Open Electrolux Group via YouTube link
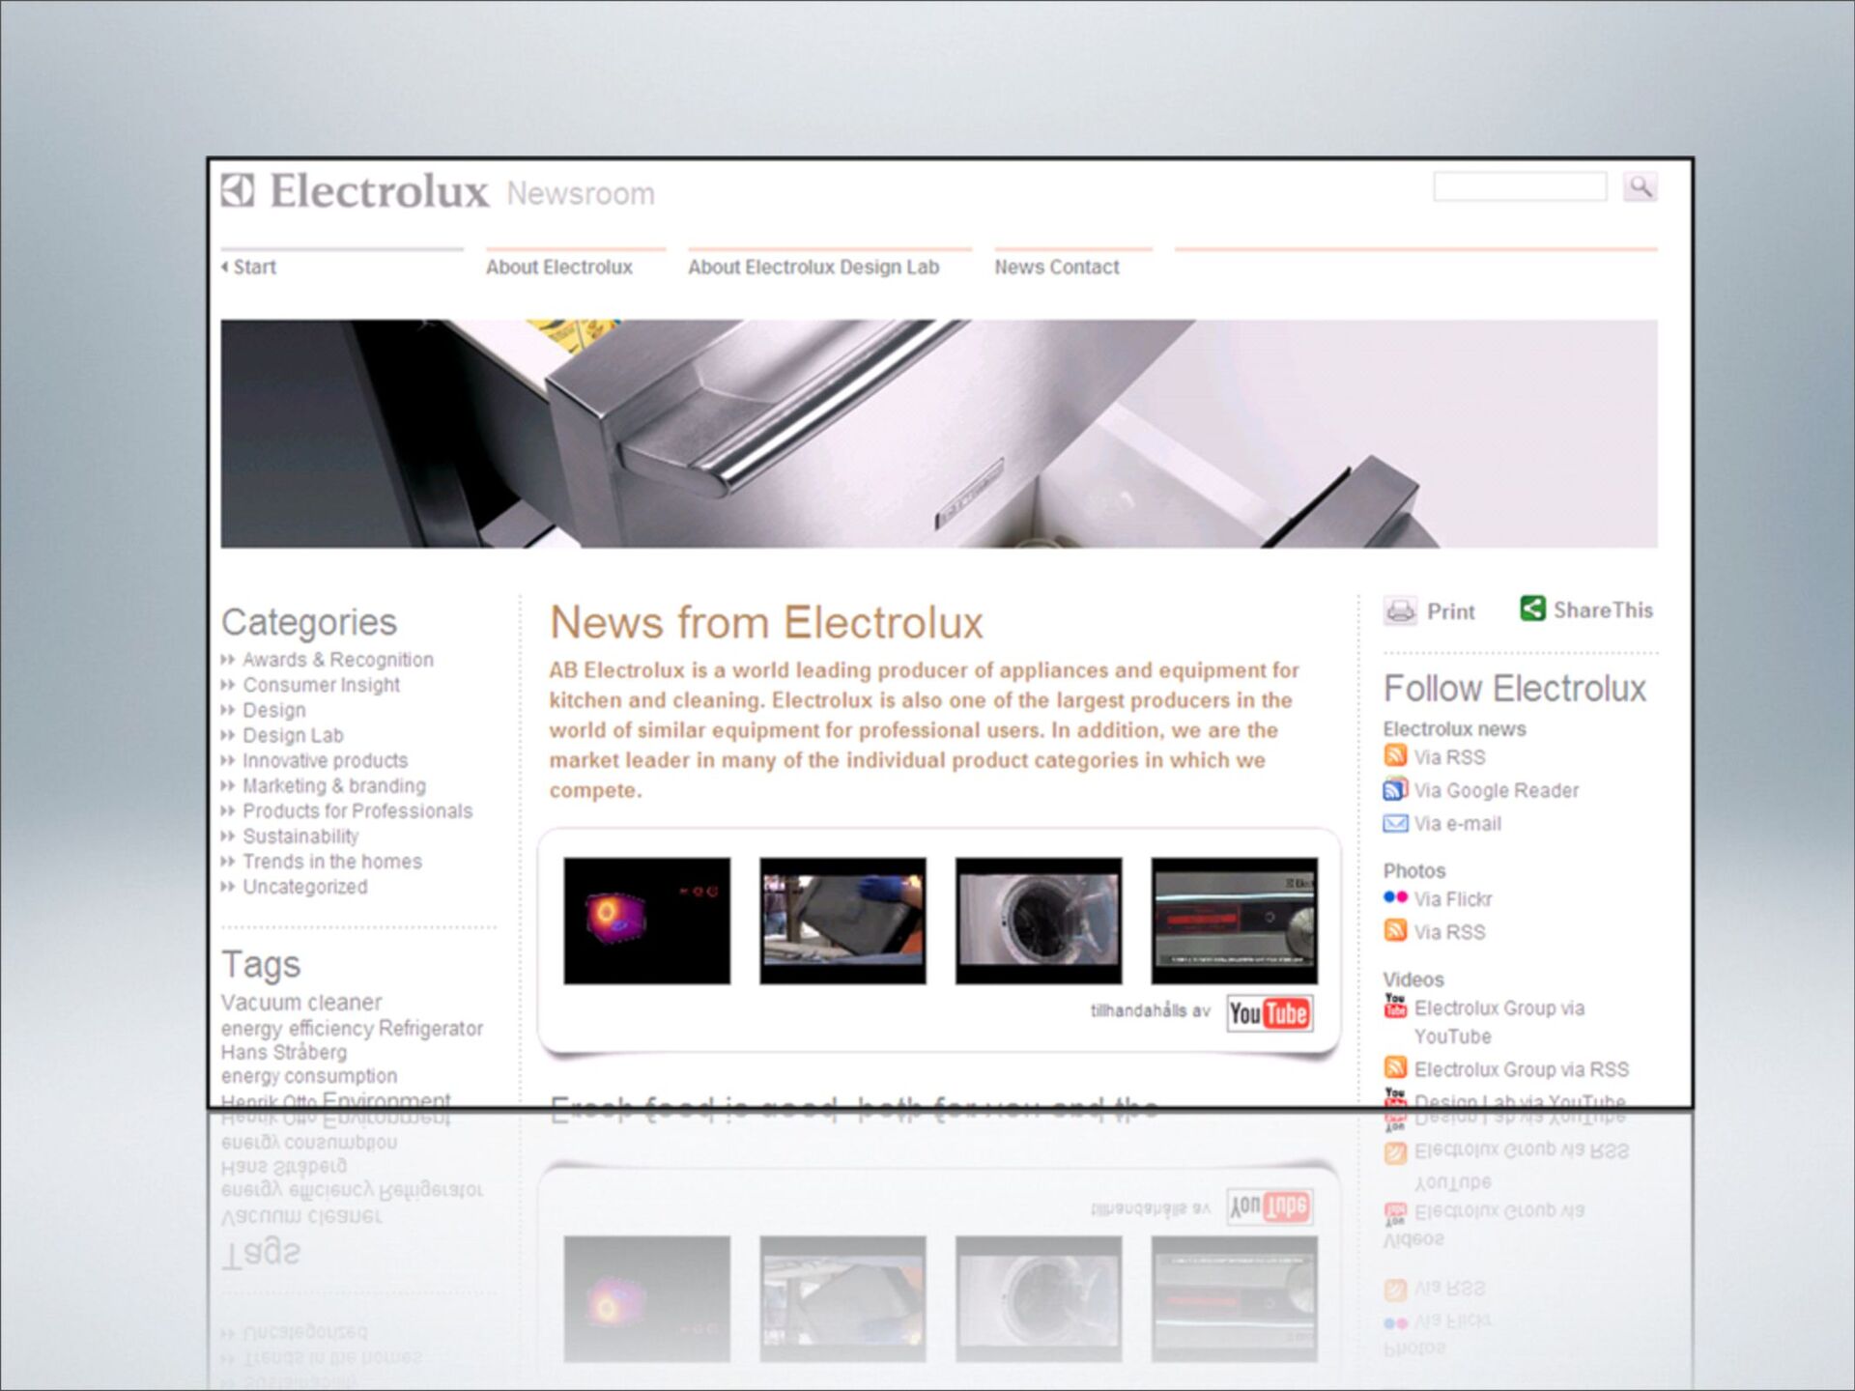The width and height of the screenshot is (1855, 1391). (1499, 1022)
